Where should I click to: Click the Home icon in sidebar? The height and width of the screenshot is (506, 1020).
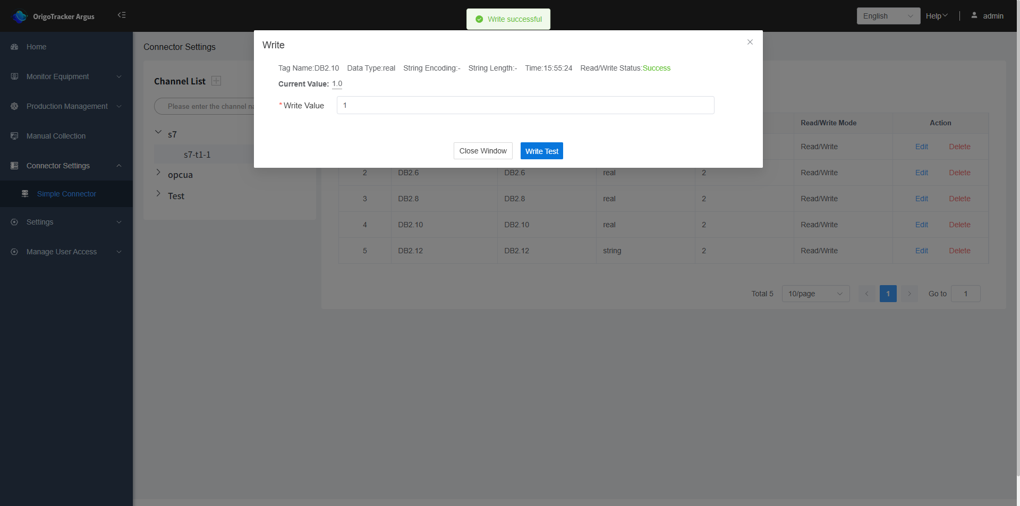click(x=14, y=47)
